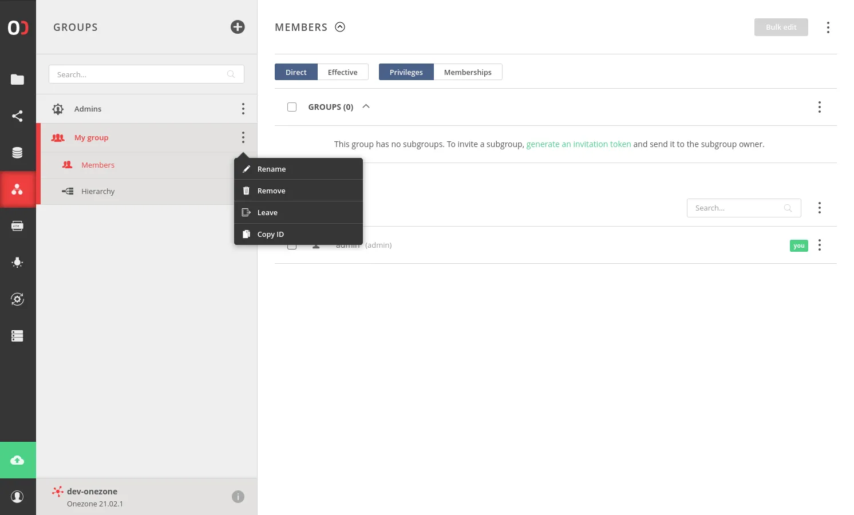The width and height of the screenshot is (854, 515).
Task: Check the checkbox next to the admin user
Action: coord(292,245)
